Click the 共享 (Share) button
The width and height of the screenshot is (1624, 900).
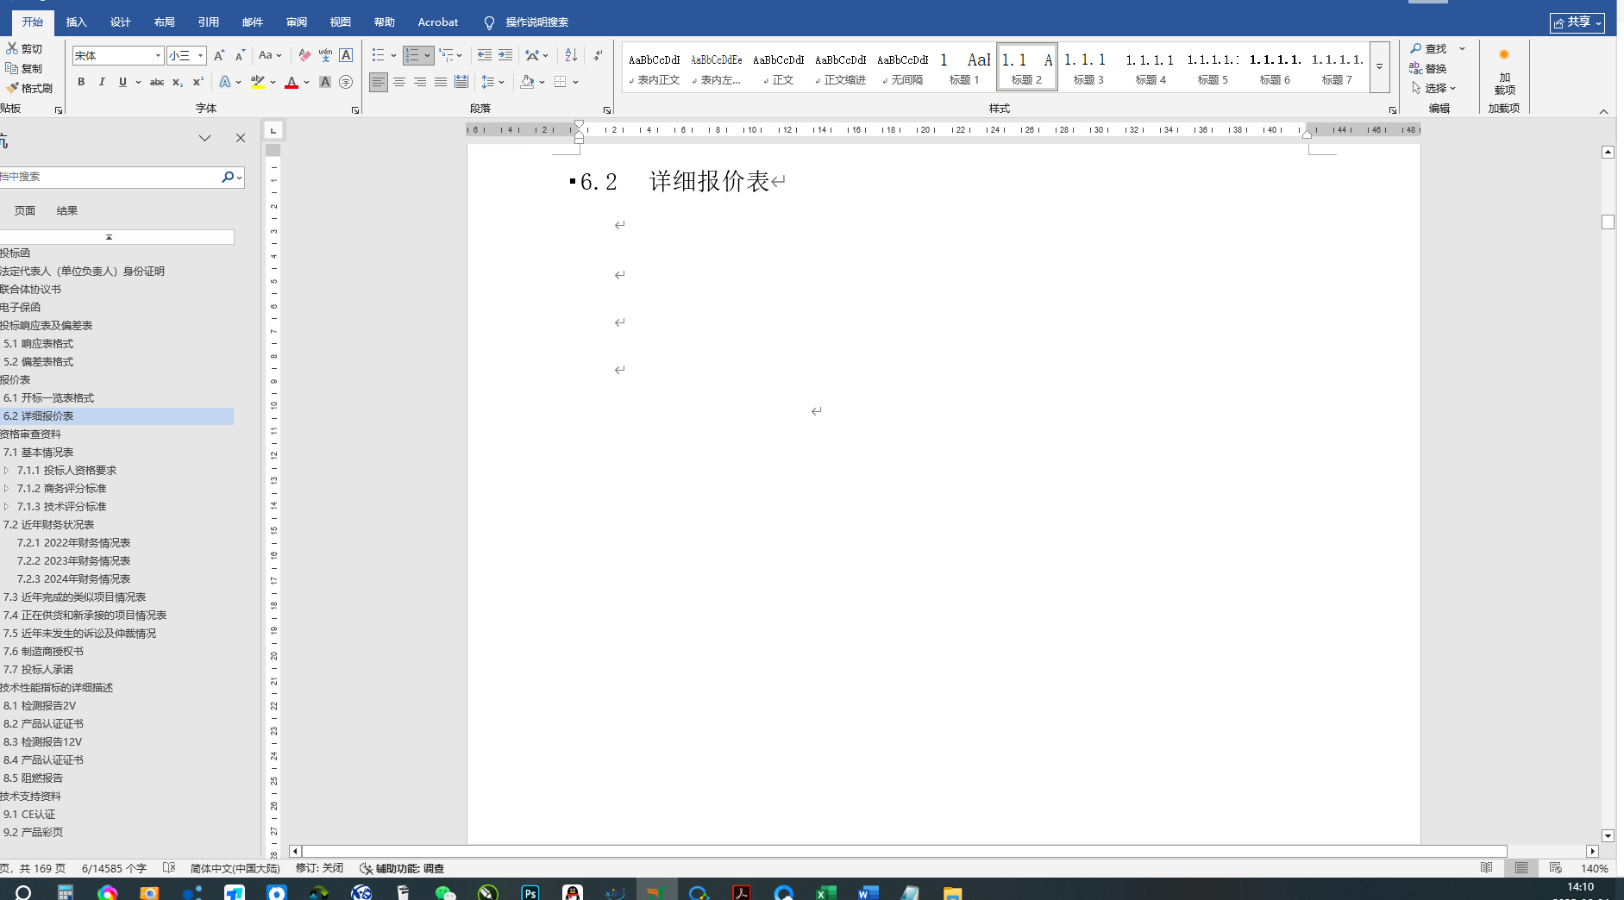[1577, 22]
